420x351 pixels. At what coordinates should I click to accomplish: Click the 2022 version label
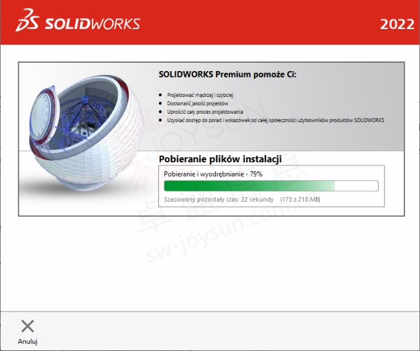[397, 25]
